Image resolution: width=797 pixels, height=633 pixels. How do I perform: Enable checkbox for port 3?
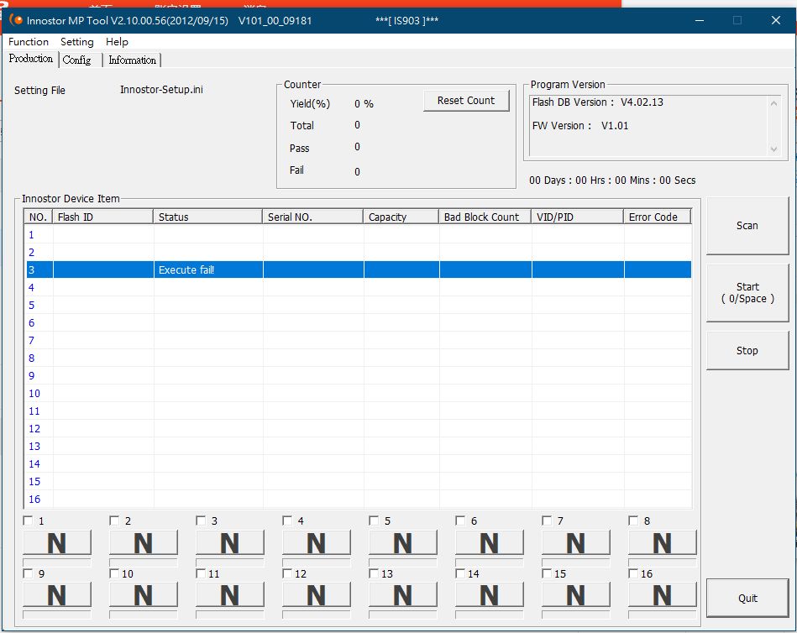point(201,521)
